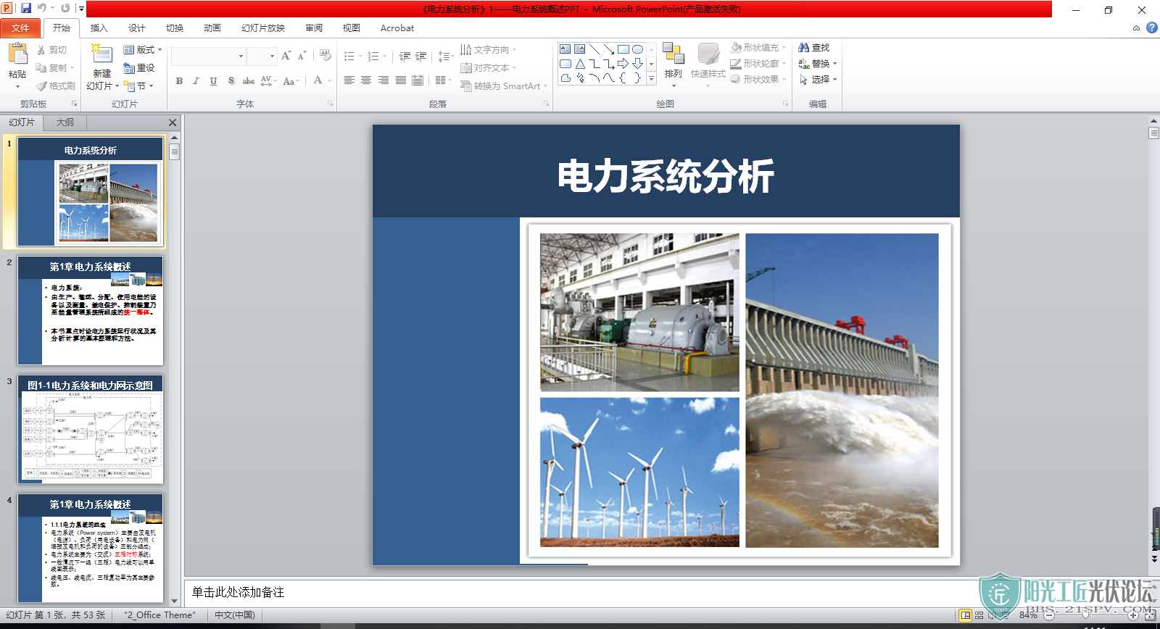The image size is (1160, 629).
Task: Select the oval shape in gallery
Action: [638, 49]
